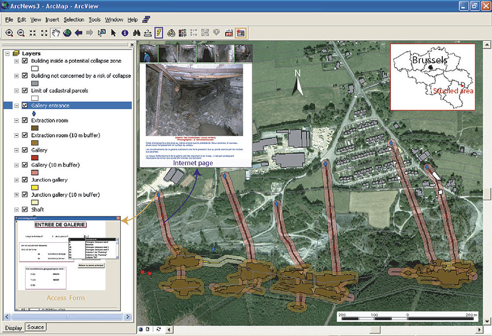Go back to previous extent arrow
The image size is (492, 336).
click(x=79, y=33)
